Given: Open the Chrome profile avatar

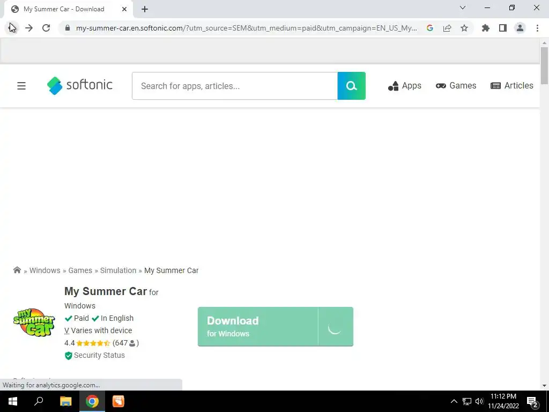Looking at the screenshot, I should tap(520, 28).
